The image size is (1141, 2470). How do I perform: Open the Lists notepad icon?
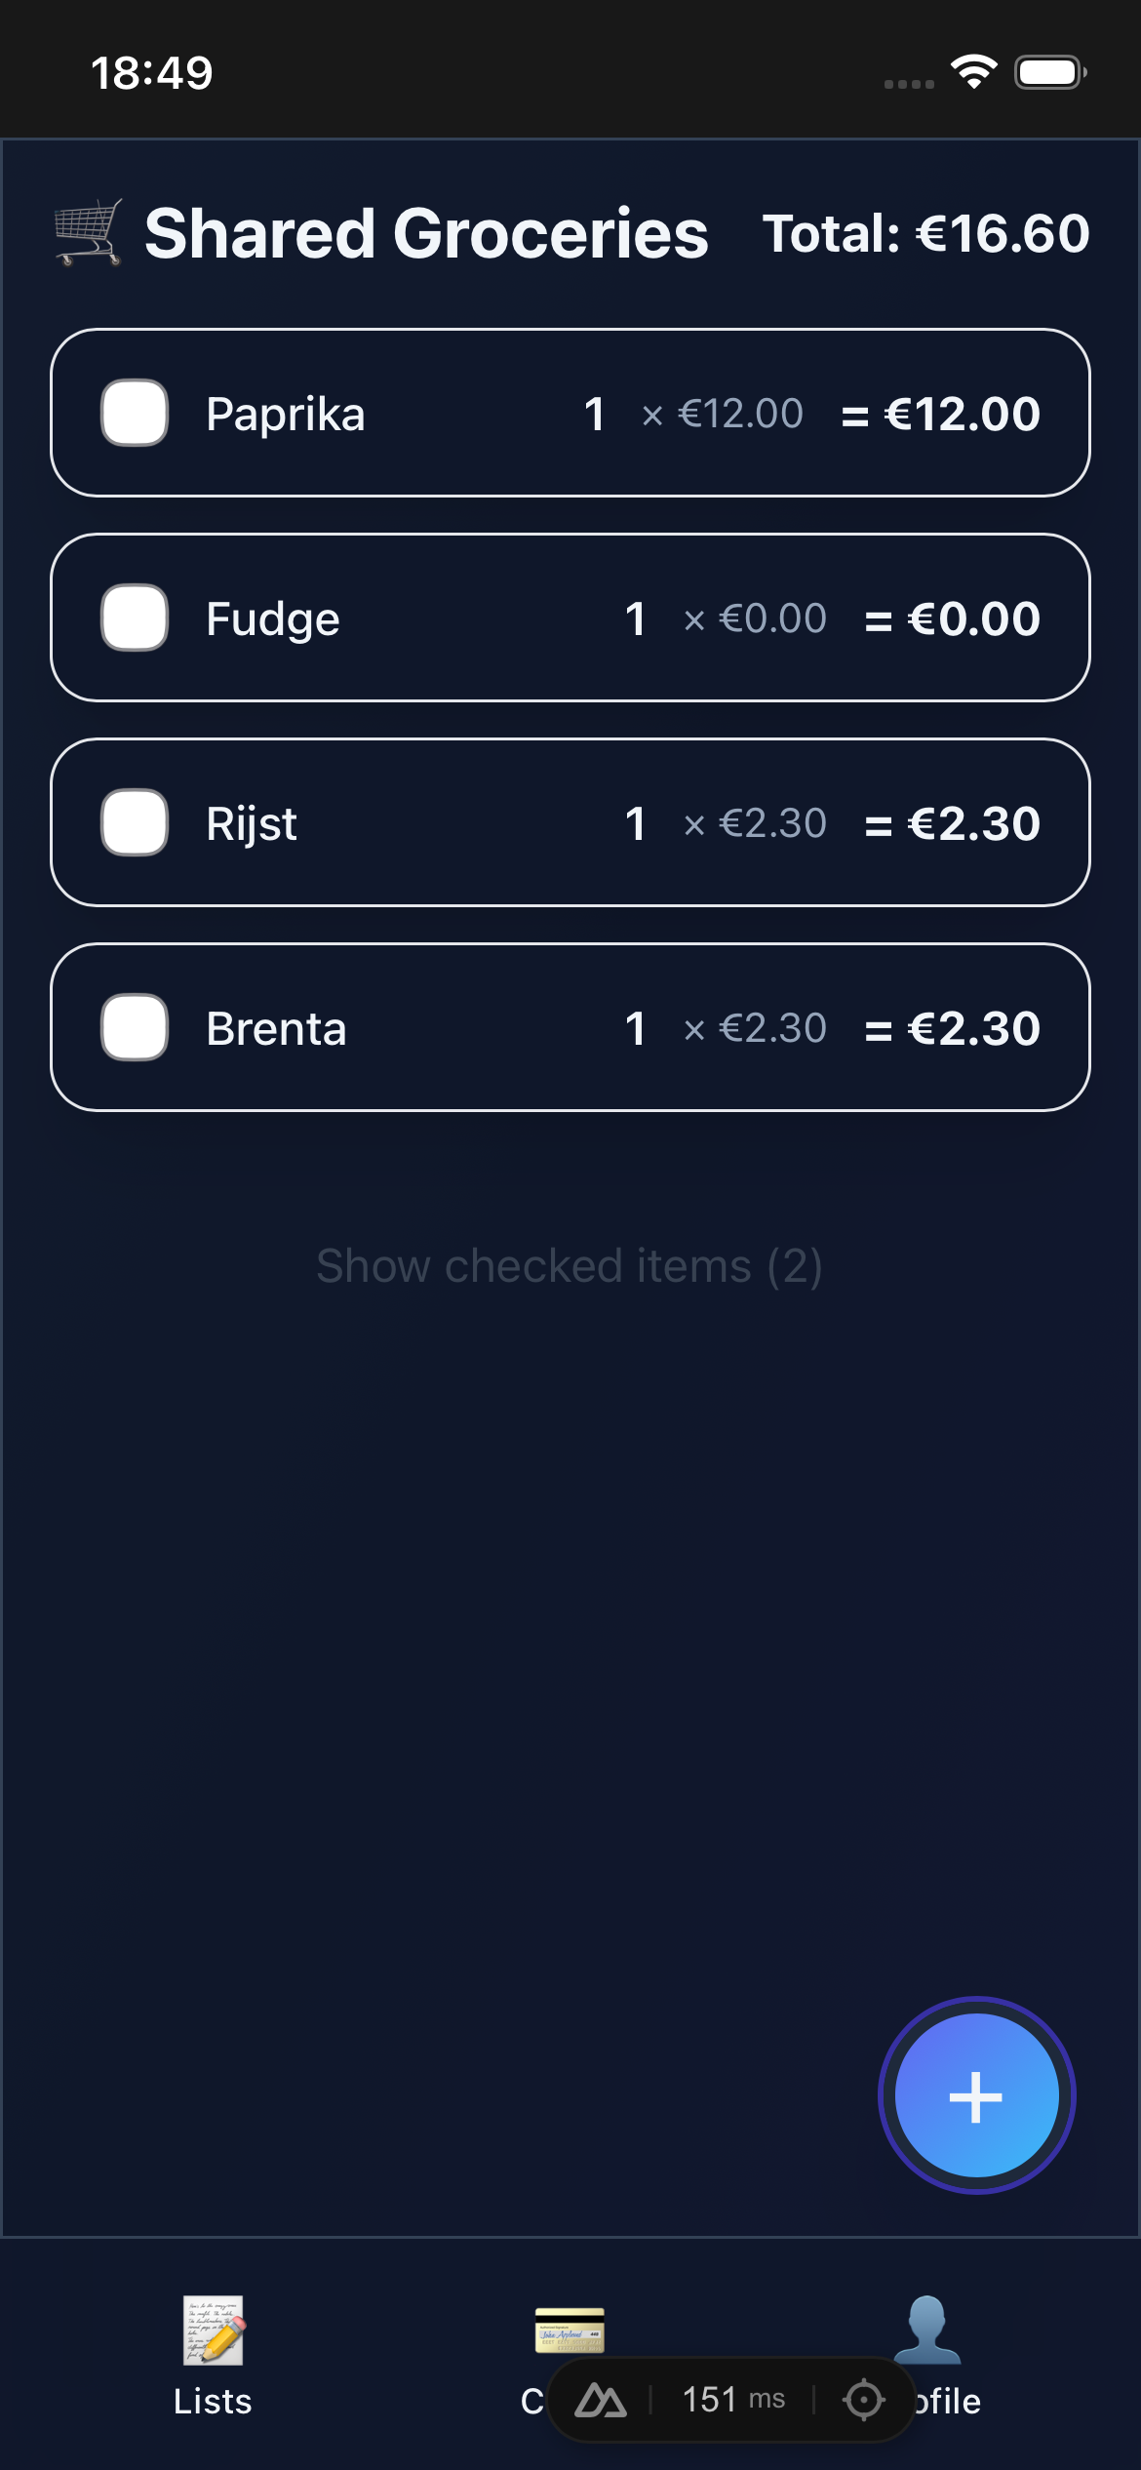(214, 2330)
